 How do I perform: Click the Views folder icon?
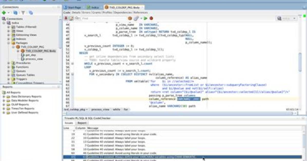pyautogui.click(x=13, y=31)
